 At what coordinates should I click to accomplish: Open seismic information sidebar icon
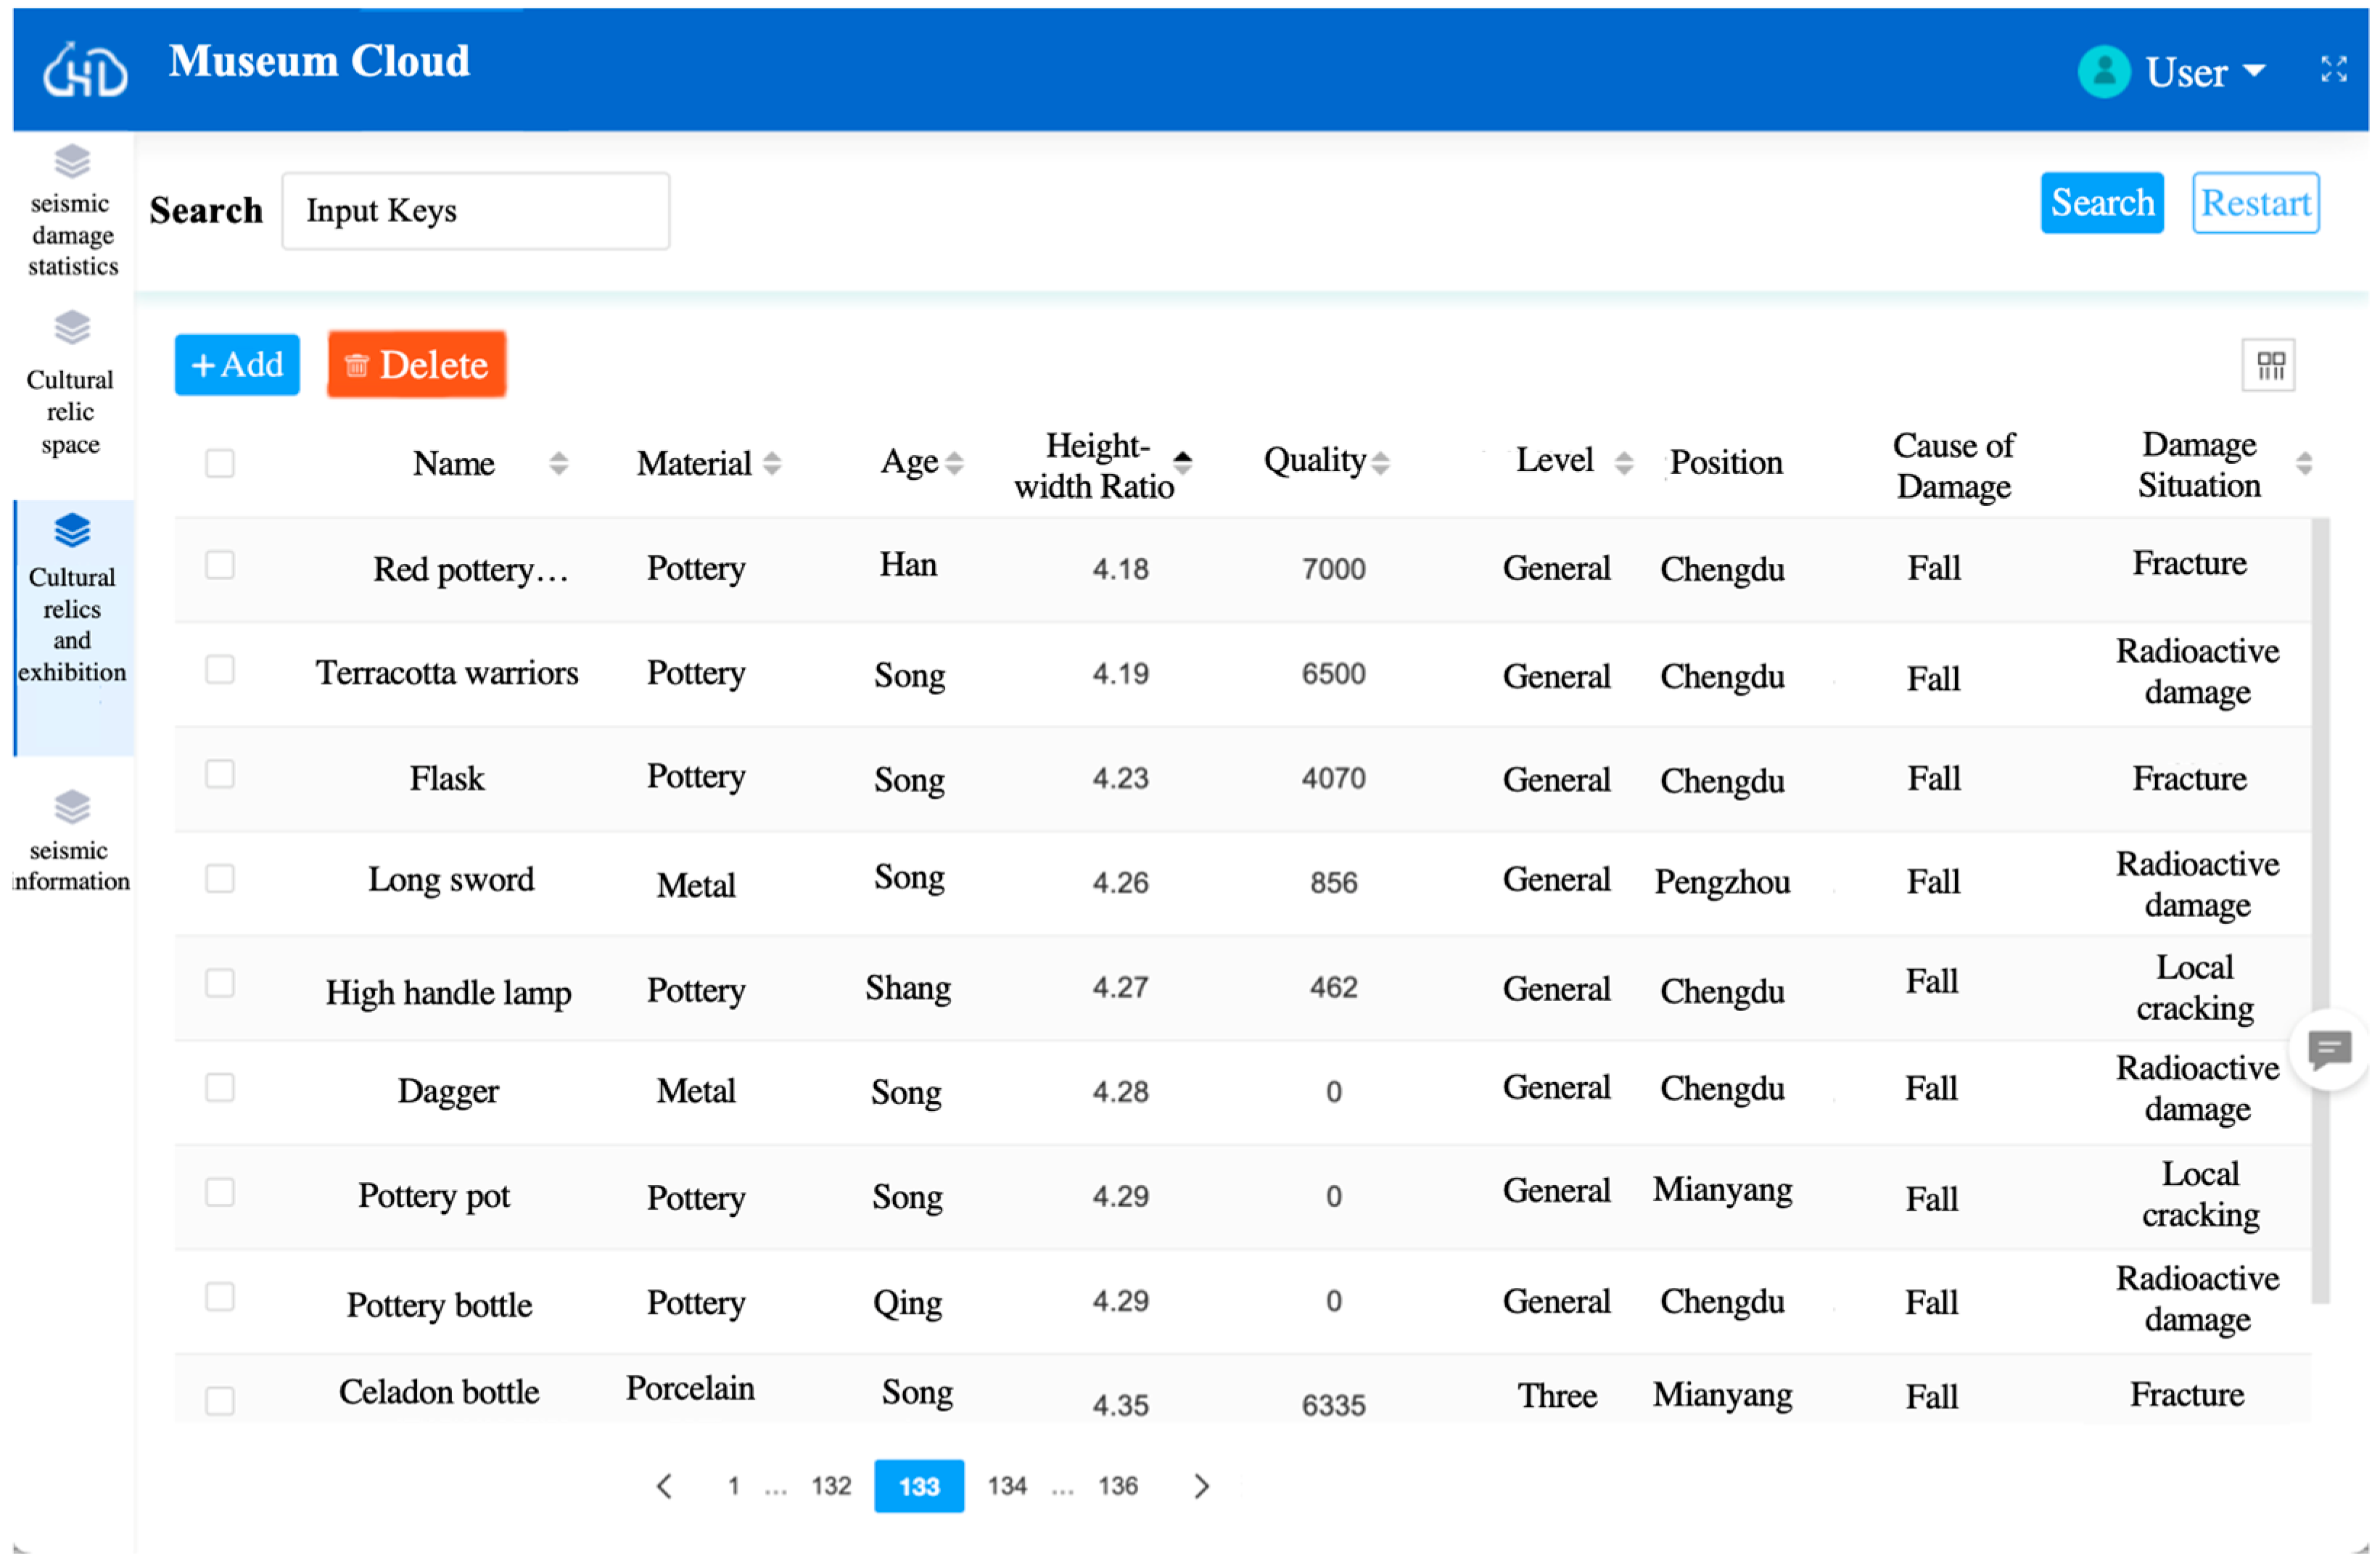72,805
